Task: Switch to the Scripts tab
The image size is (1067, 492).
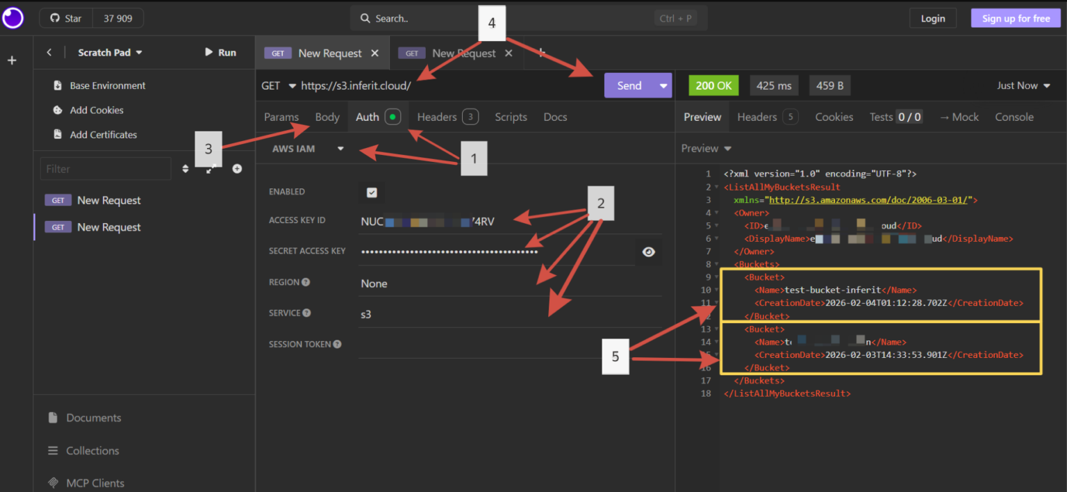Action: pos(511,117)
